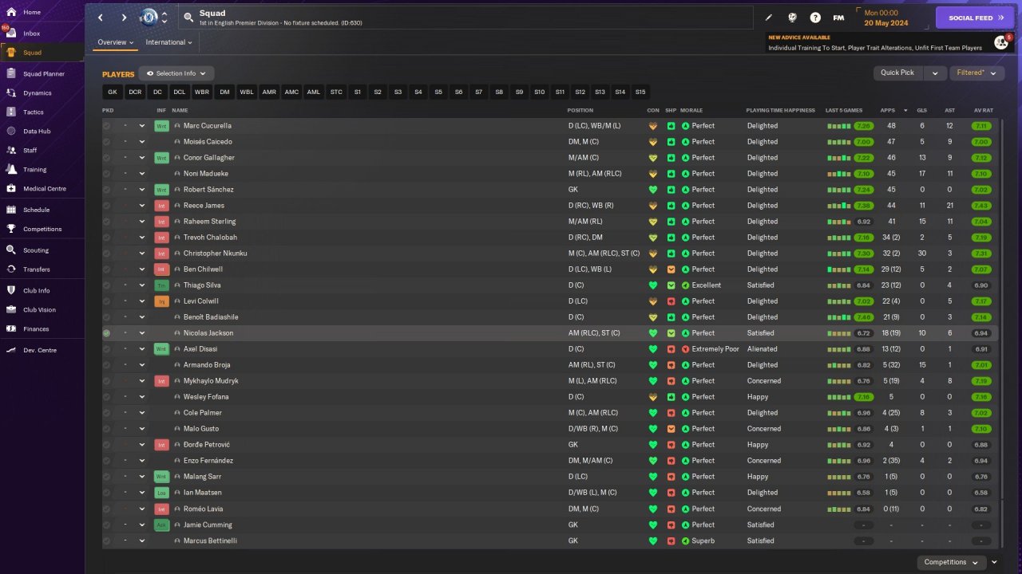Click the date 20 May 2024 display
Screen dimensions: 1022x574
[885, 22]
